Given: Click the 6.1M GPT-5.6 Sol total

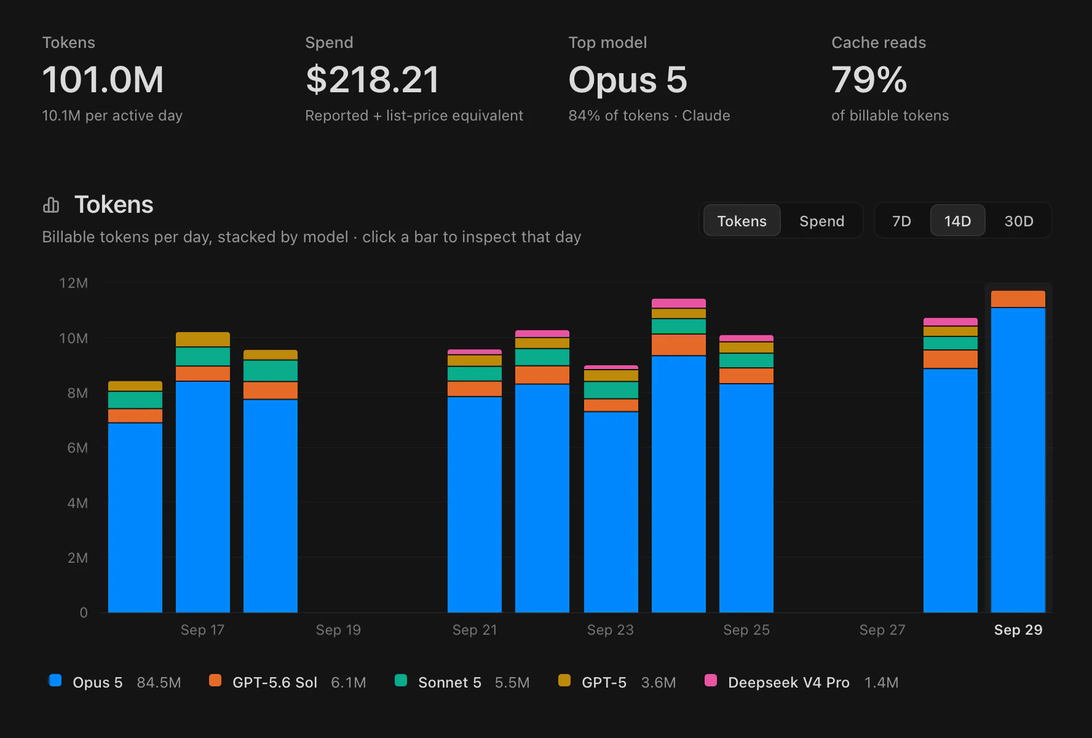Looking at the screenshot, I should pyautogui.click(x=349, y=683).
